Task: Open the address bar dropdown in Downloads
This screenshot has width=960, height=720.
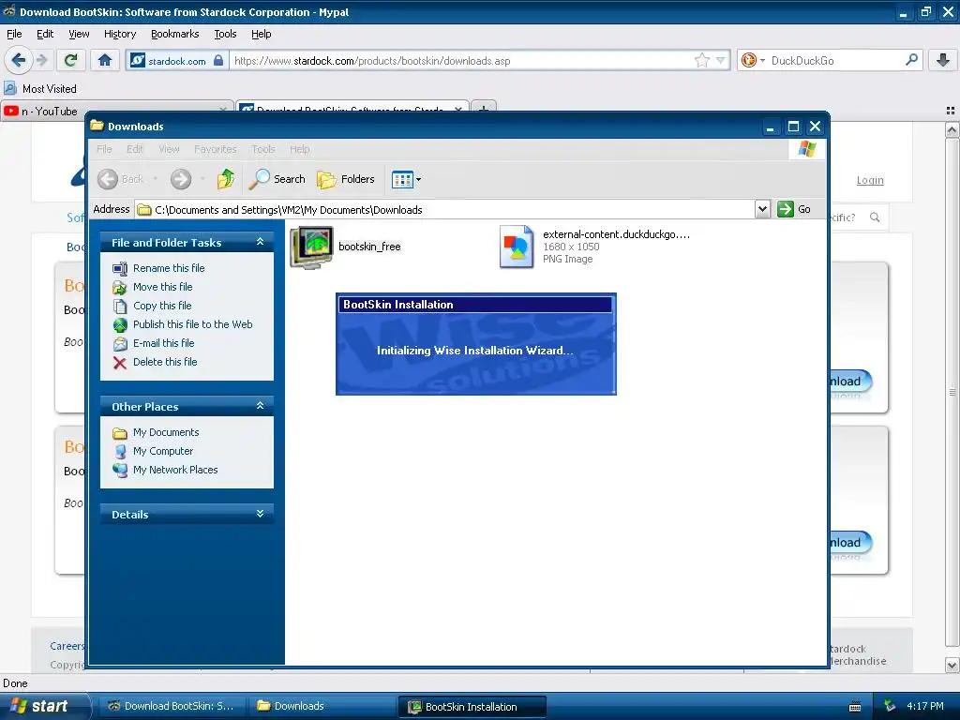Action: [762, 209]
